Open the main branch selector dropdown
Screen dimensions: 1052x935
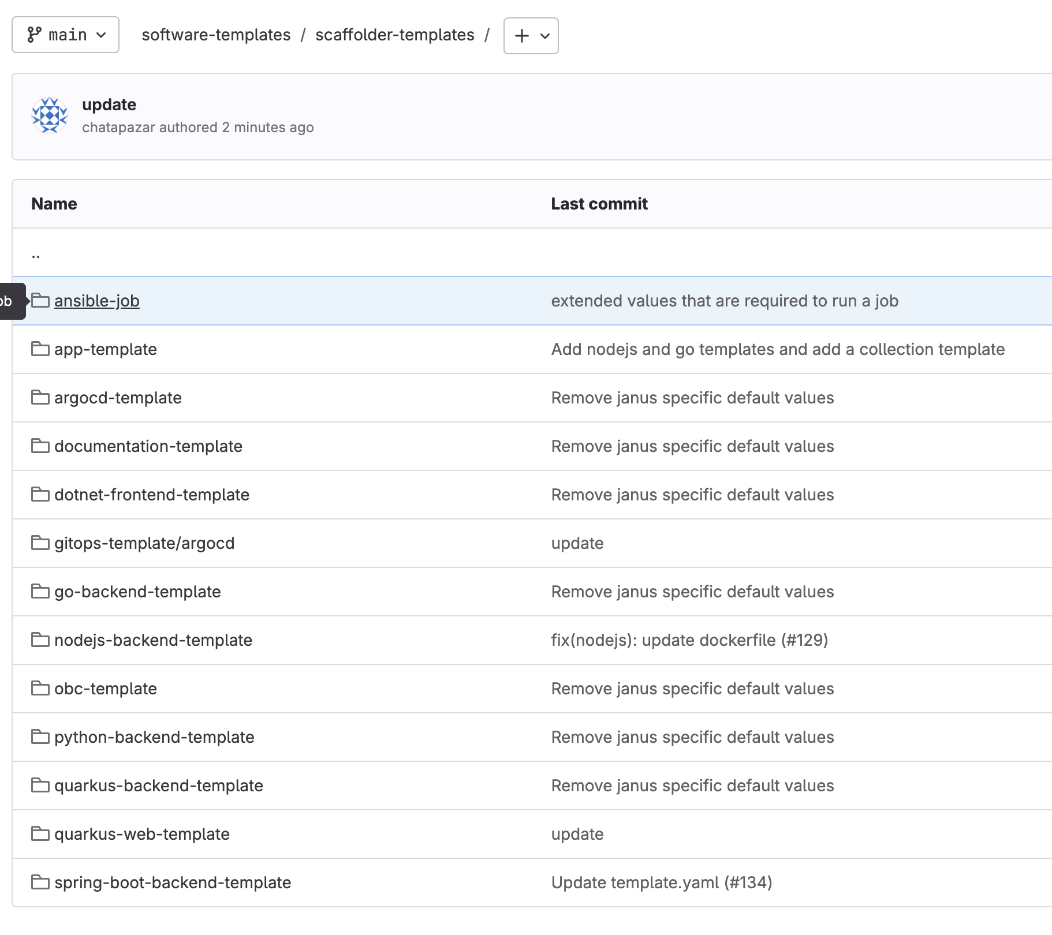pos(65,35)
